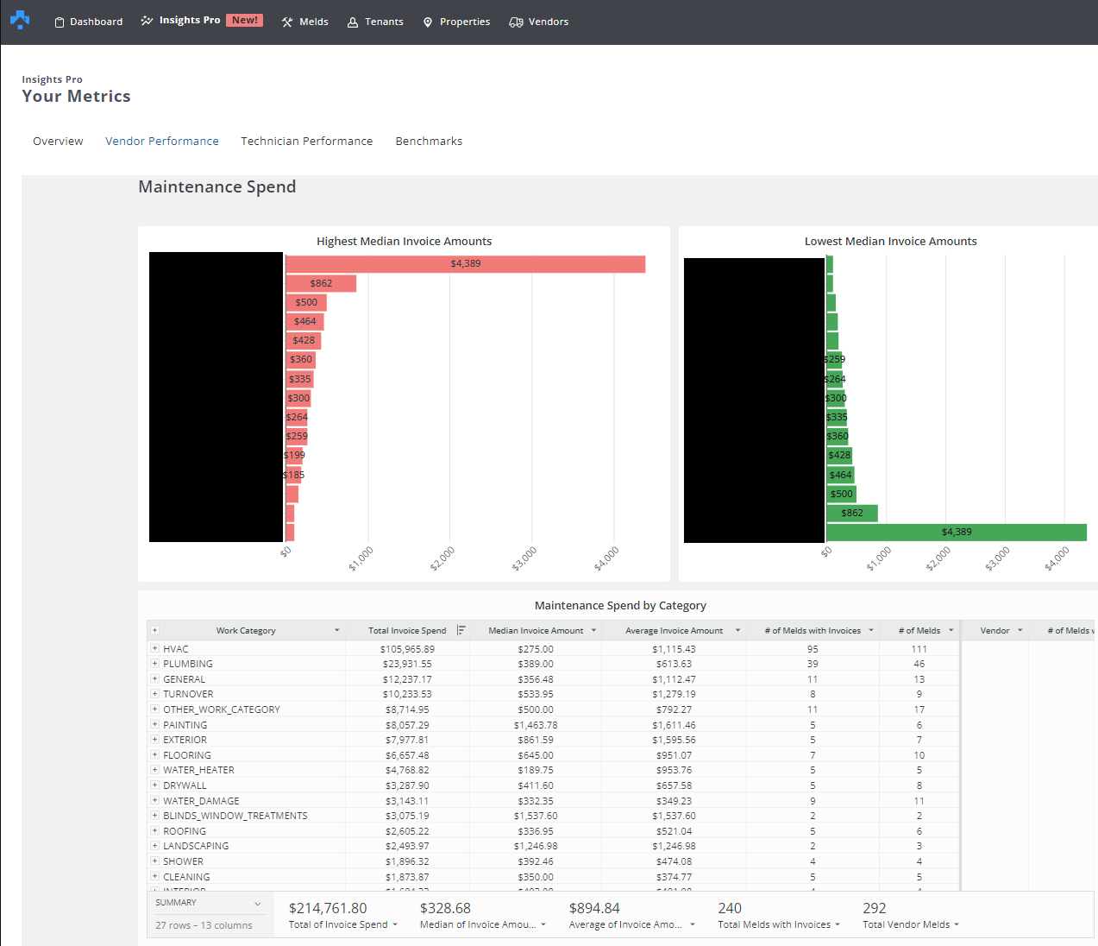Open the Work Category column dropdown arrow

click(x=337, y=630)
